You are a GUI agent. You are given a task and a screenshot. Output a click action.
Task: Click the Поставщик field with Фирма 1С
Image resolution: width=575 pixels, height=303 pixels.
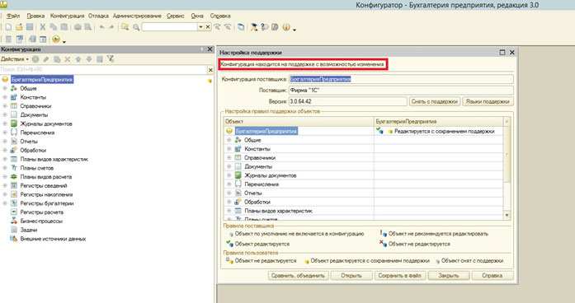pos(401,90)
